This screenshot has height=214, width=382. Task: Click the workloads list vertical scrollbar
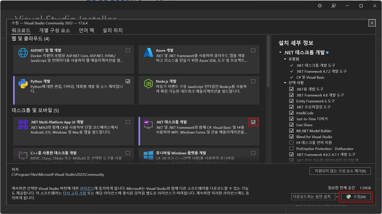coord(269,61)
